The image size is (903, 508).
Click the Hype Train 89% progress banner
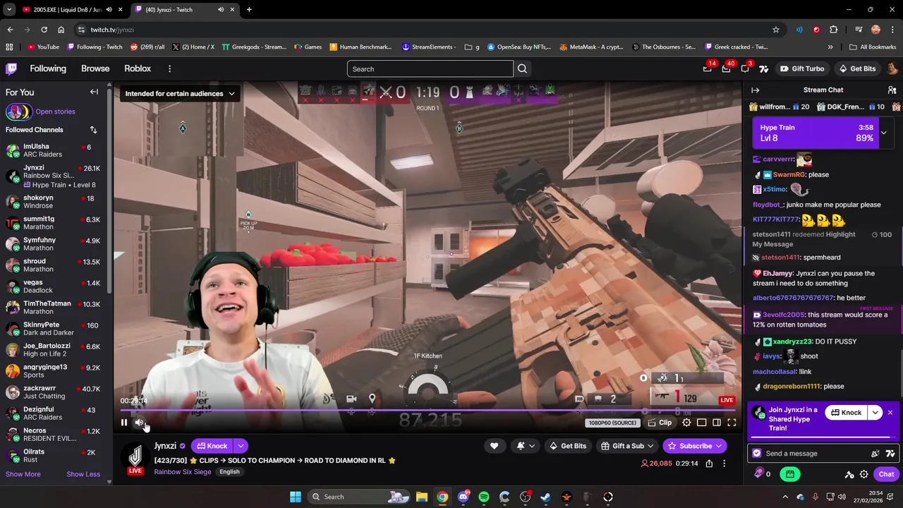pyautogui.click(x=816, y=133)
